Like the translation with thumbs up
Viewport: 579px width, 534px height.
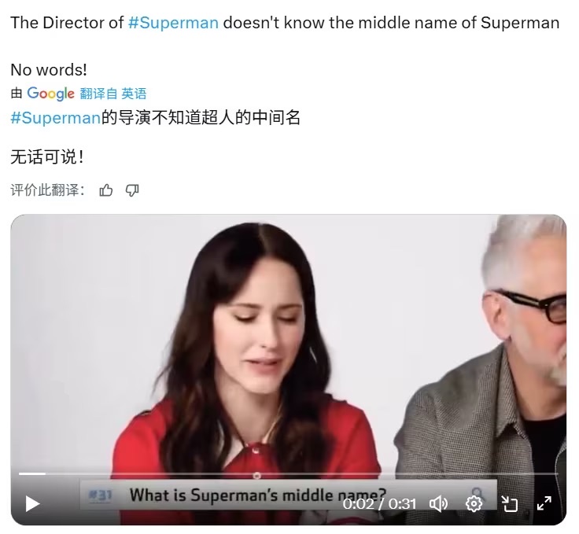pos(106,190)
